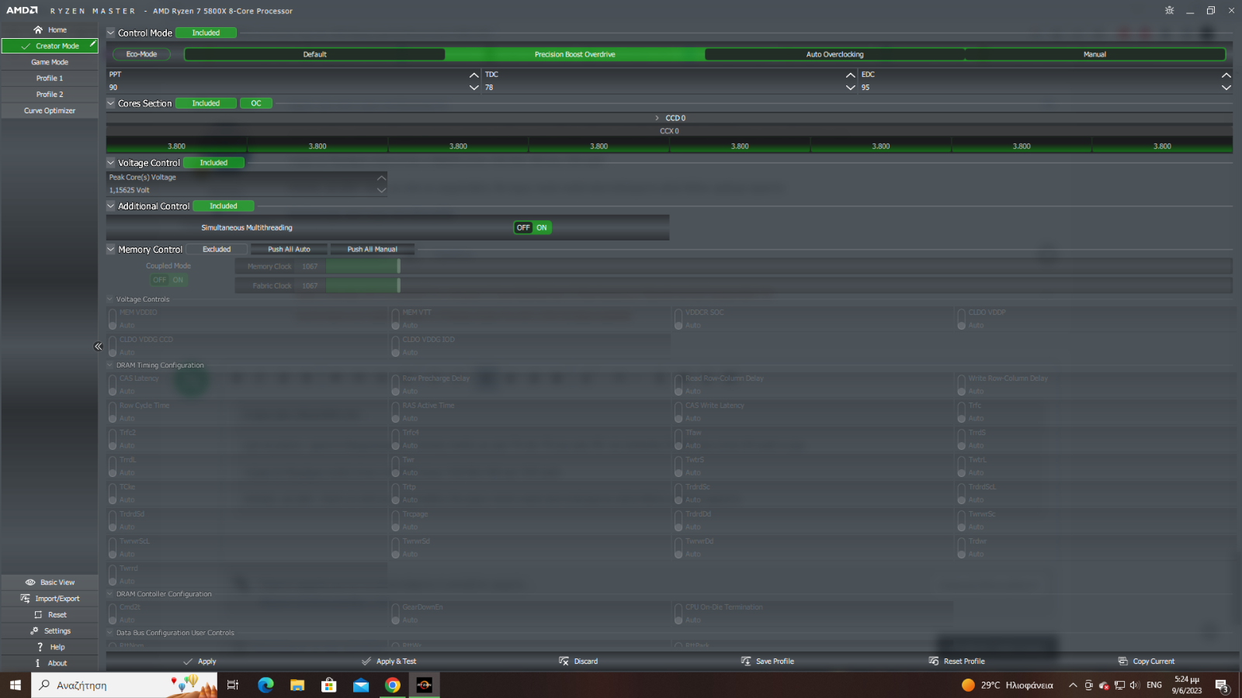Image resolution: width=1242 pixels, height=698 pixels.
Task: Open Import/Export option
Action: coord(50,599)
